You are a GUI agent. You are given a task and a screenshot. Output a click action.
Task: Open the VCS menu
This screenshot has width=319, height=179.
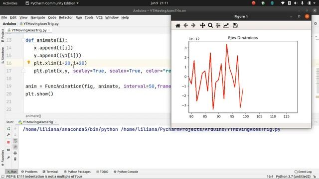click(x=99, y=17)
